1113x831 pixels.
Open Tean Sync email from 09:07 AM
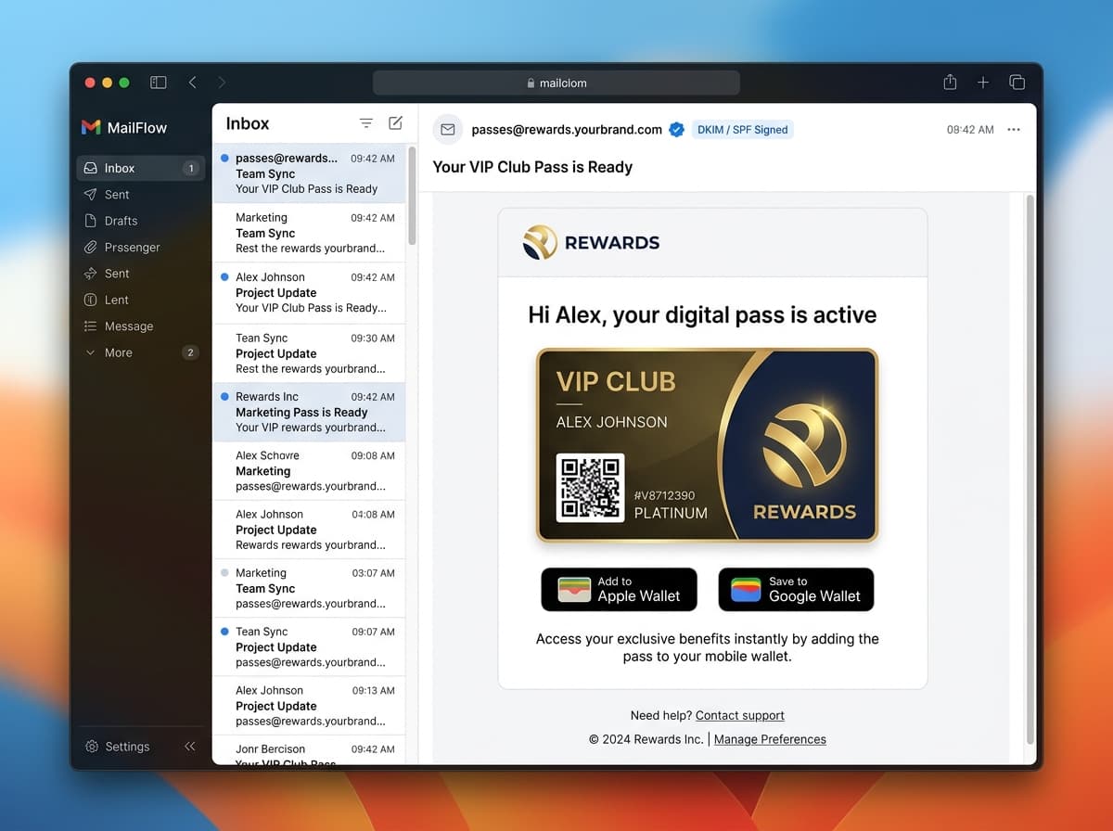point(309,646)
